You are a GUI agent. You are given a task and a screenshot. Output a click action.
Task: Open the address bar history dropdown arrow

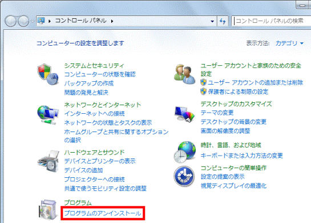click(x=212, y=21)
